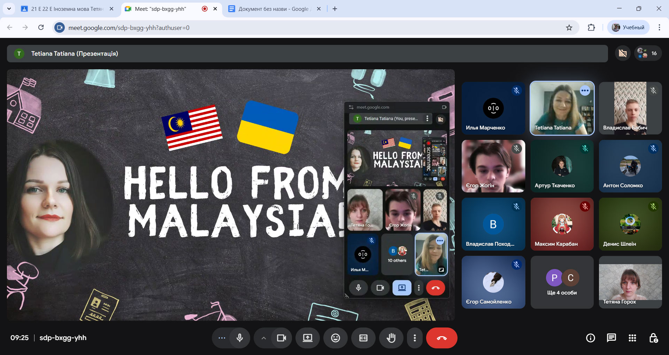Switch to 21 Е 22 Е Іноземна мова tab

67,9
